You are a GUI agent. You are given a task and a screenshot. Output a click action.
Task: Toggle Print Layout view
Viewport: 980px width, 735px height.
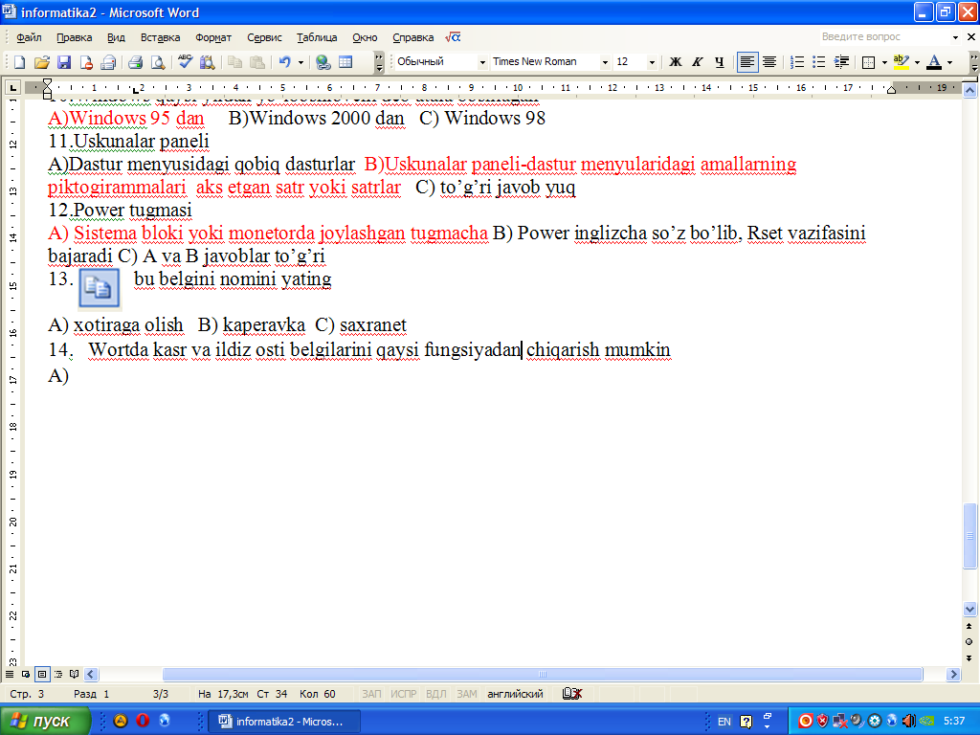[42, 675]
